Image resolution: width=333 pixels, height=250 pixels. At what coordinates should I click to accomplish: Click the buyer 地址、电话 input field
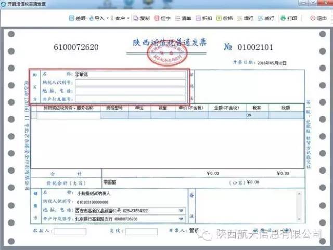pos(131,90)
